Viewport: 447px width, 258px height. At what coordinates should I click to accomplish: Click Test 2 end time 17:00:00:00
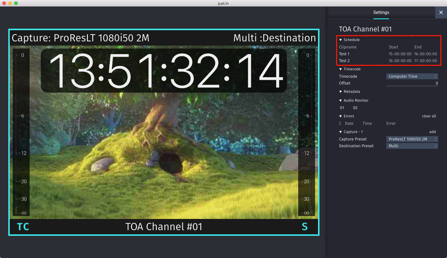(x=425, y=61)
